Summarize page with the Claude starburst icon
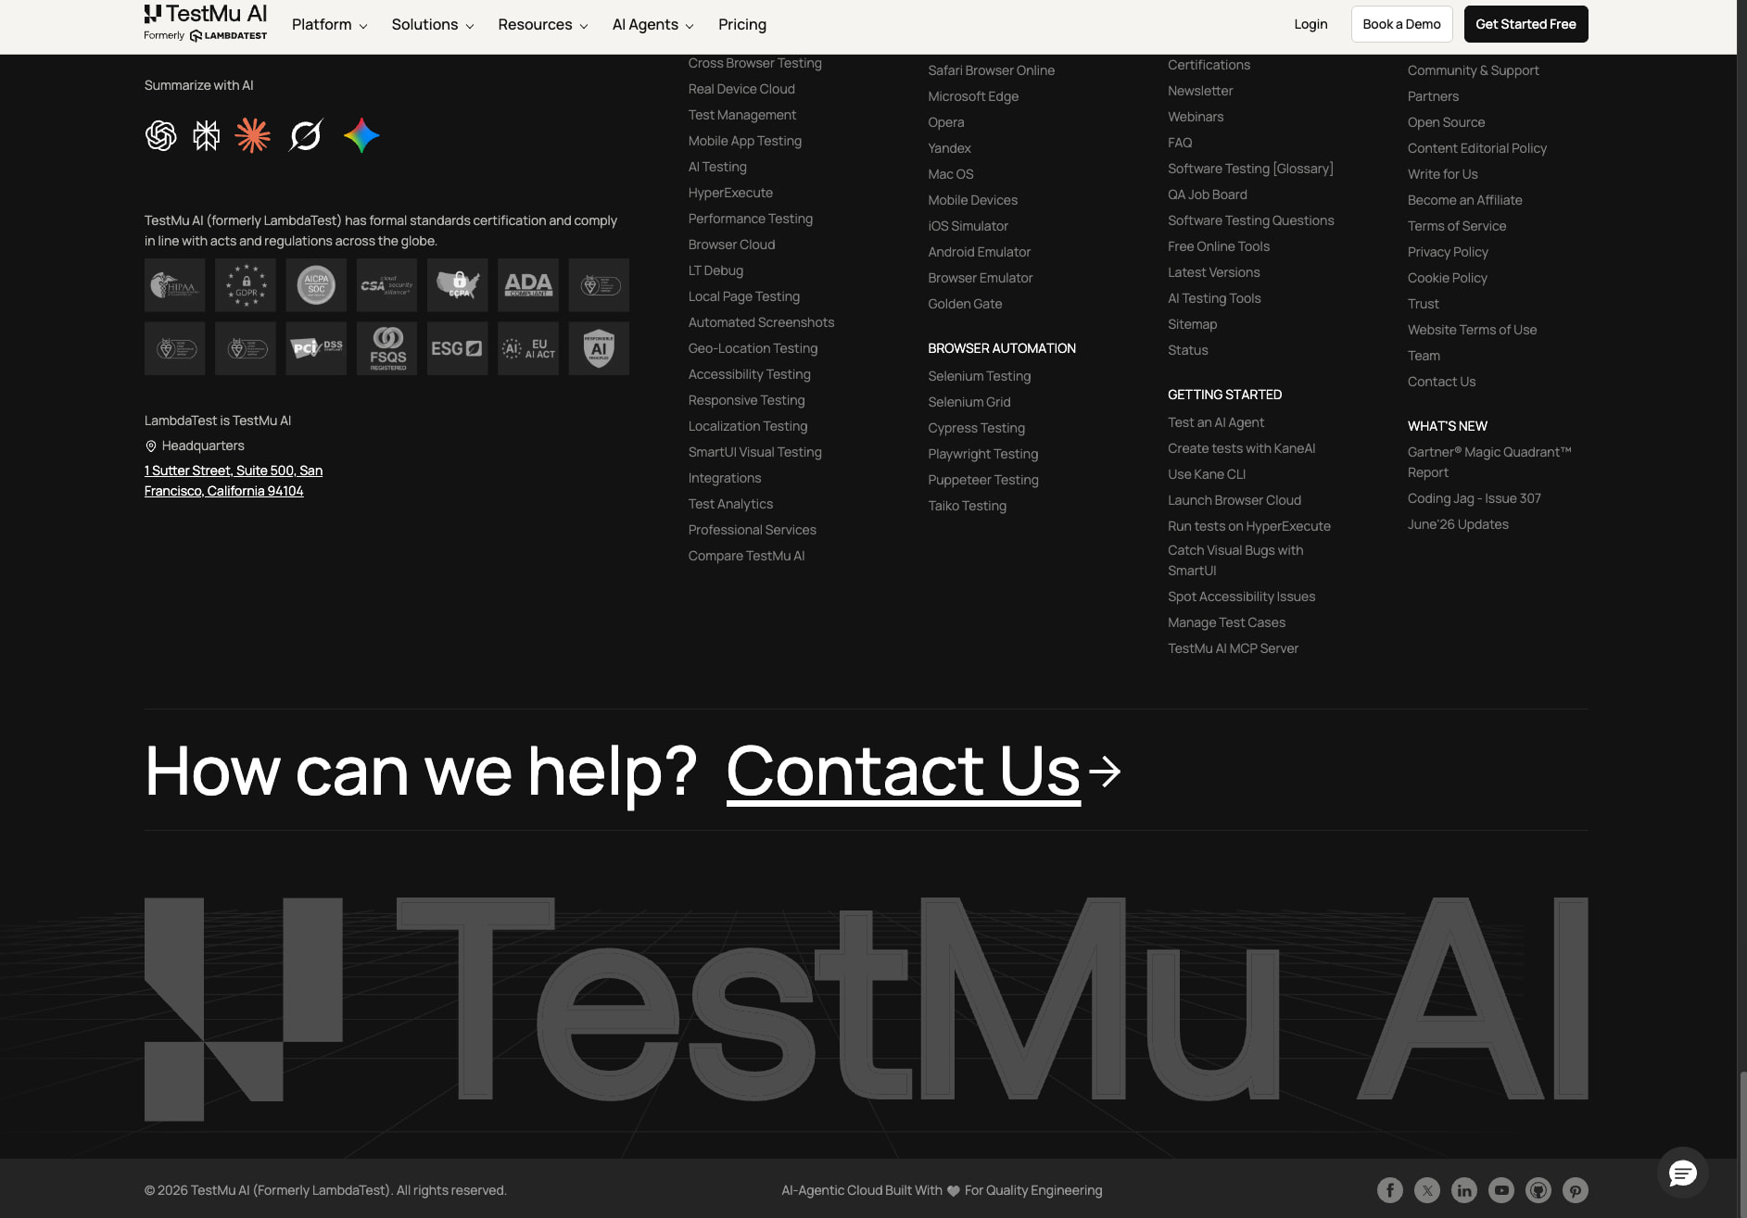This screenshot has height=1218, width=1747. 252,136
